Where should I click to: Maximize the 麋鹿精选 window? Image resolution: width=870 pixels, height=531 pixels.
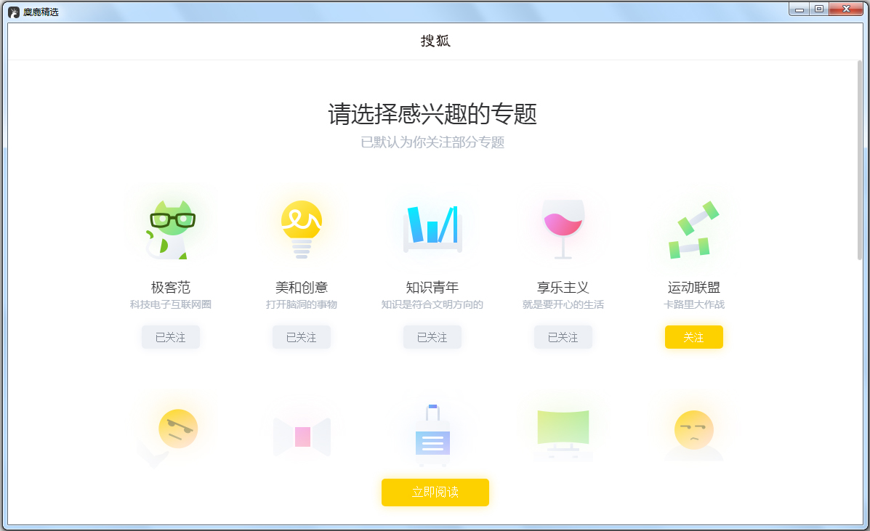[x=819, y=9]
